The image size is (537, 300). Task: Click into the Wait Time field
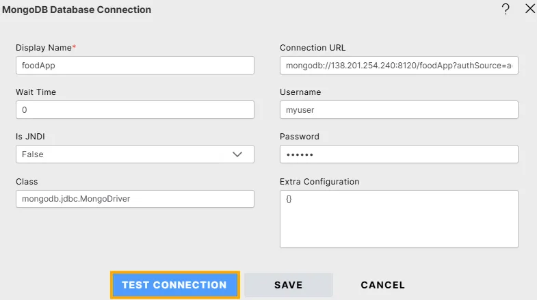click(x=135, y=109)
